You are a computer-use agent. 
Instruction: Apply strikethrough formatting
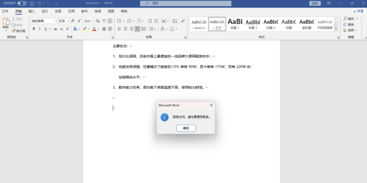coord(55,29)
